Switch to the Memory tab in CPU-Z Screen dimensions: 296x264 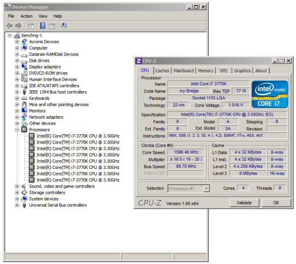point(206,71)
